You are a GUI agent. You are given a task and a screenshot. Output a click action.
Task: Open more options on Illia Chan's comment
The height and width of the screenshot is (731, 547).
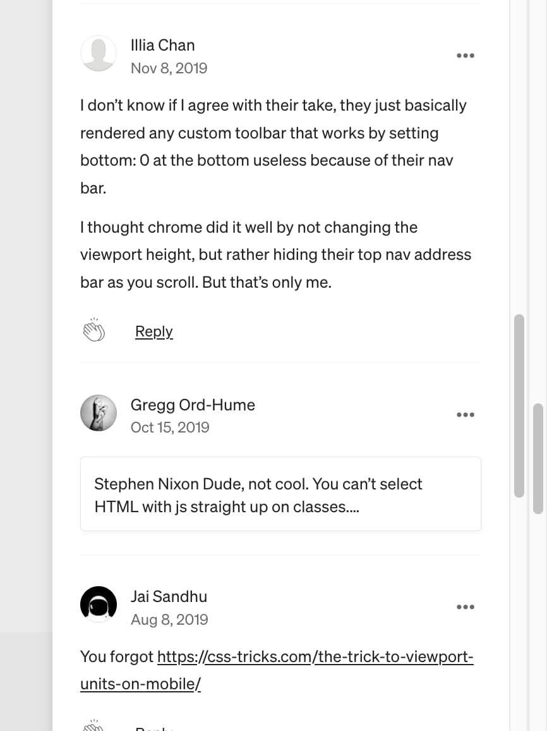[466, 56]
